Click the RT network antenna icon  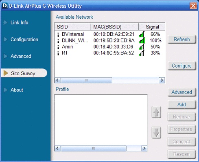[x=58, y=53]
